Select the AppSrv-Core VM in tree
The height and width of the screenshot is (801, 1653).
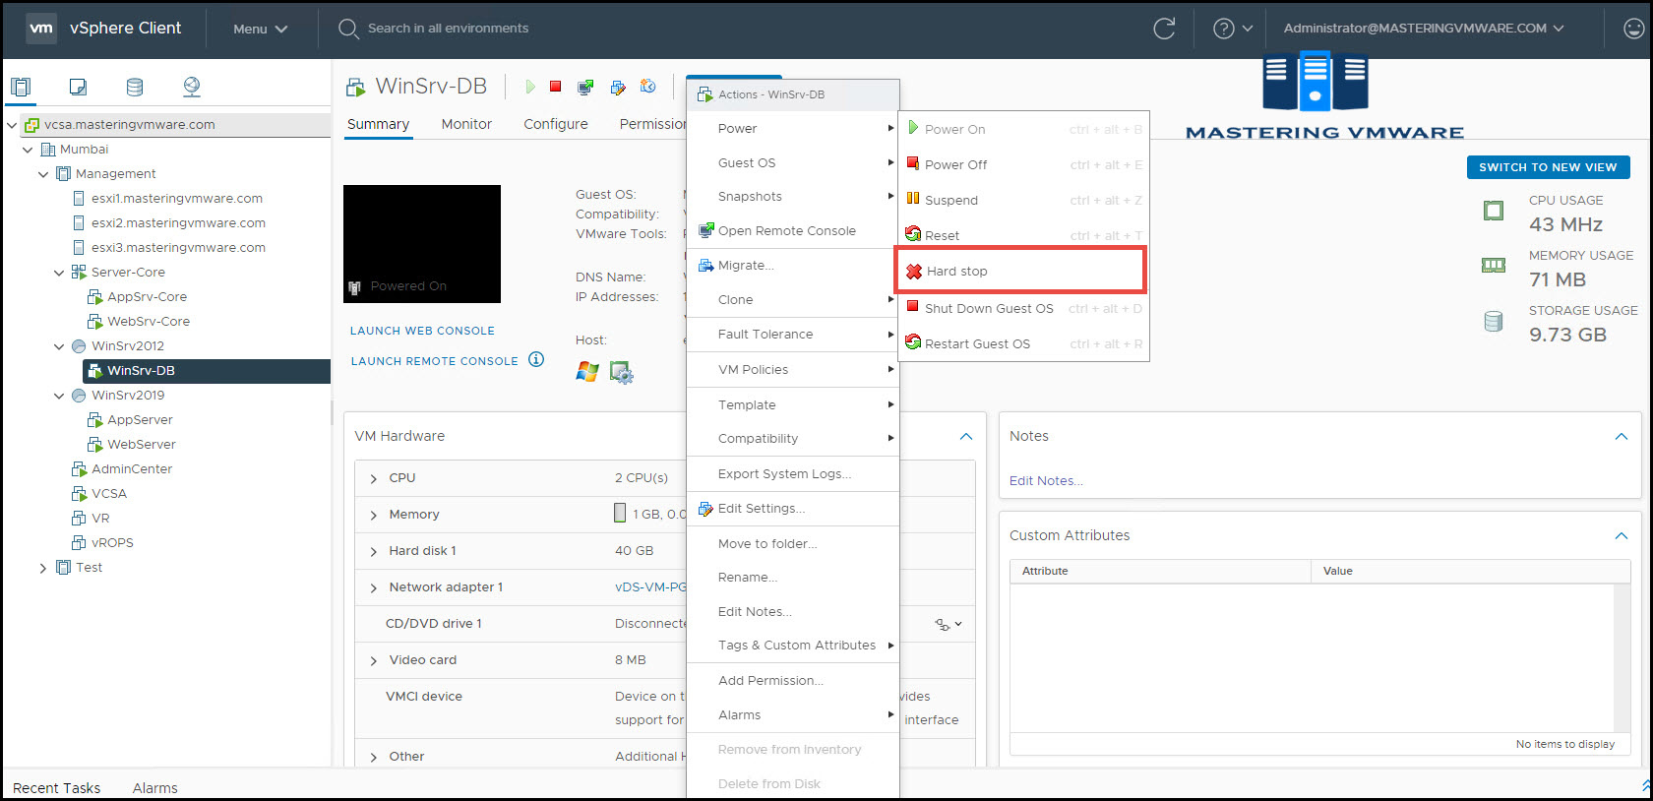(147, 297)
